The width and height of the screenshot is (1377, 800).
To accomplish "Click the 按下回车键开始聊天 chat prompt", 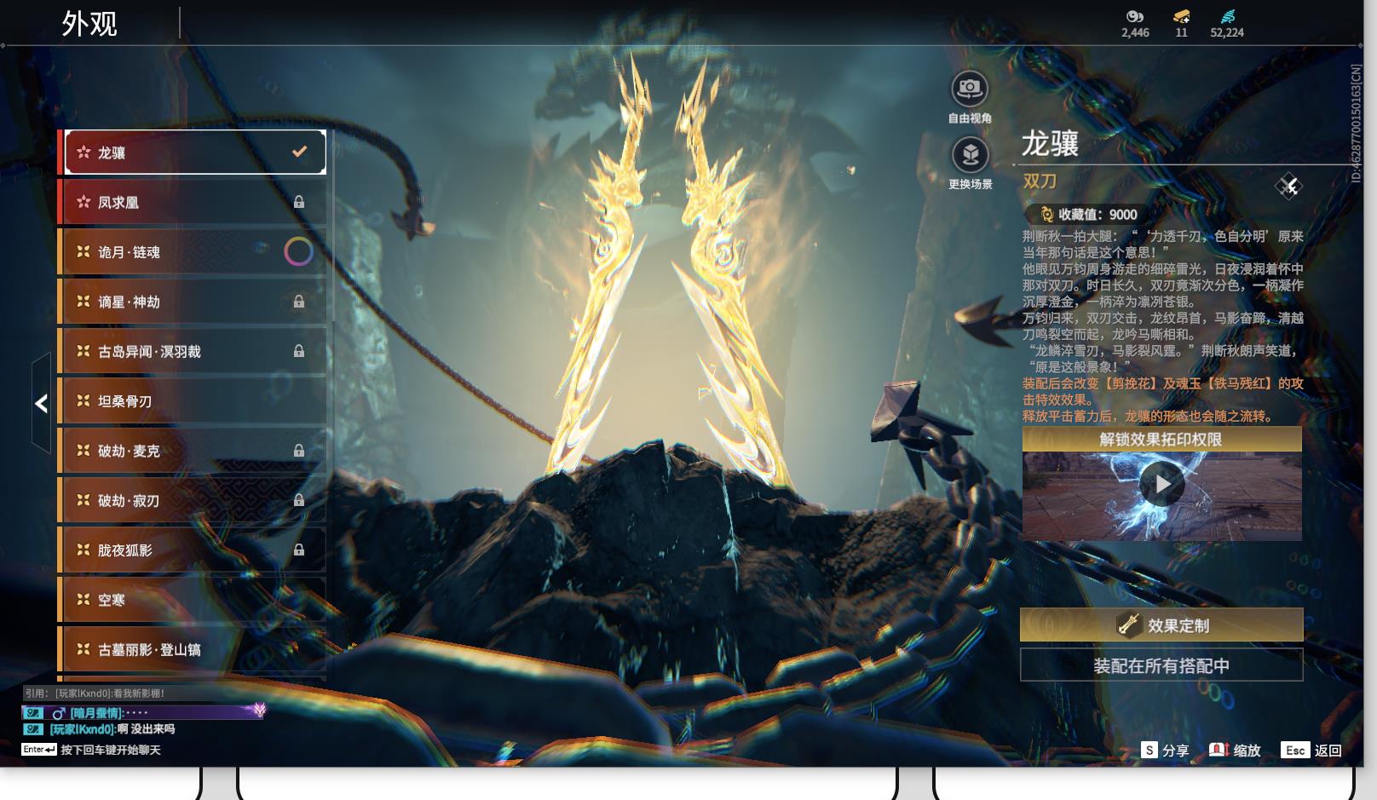I will point(111,750).
